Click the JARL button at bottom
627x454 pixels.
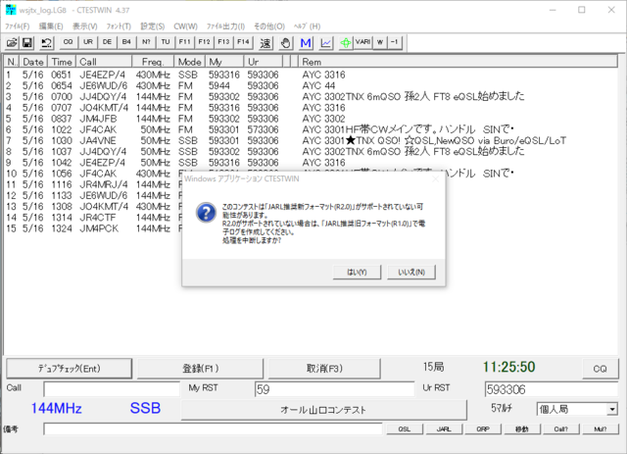[x=444, y=429]
